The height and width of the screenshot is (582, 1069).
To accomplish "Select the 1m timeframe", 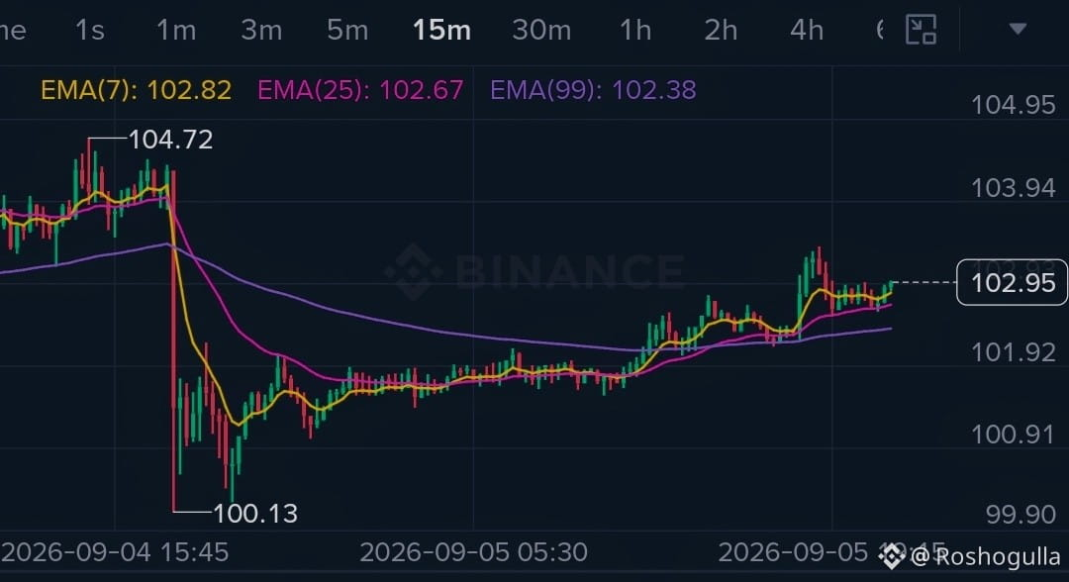I will coord(176,31).
